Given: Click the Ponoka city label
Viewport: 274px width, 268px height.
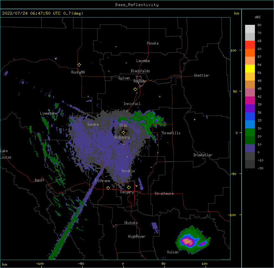Looking at the screenshot, I should click(x=153, y=43).
